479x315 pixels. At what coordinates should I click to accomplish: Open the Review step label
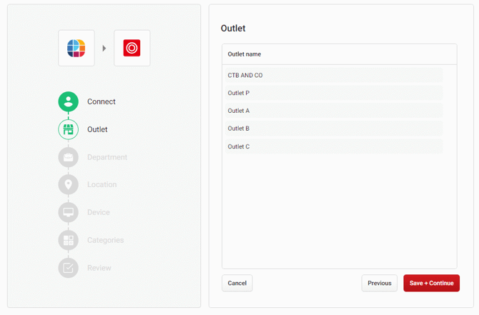click(99, 268)
